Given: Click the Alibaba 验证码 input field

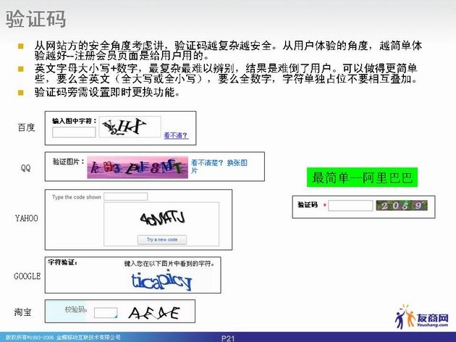Looking at the screenshot, I should point(350,206).
